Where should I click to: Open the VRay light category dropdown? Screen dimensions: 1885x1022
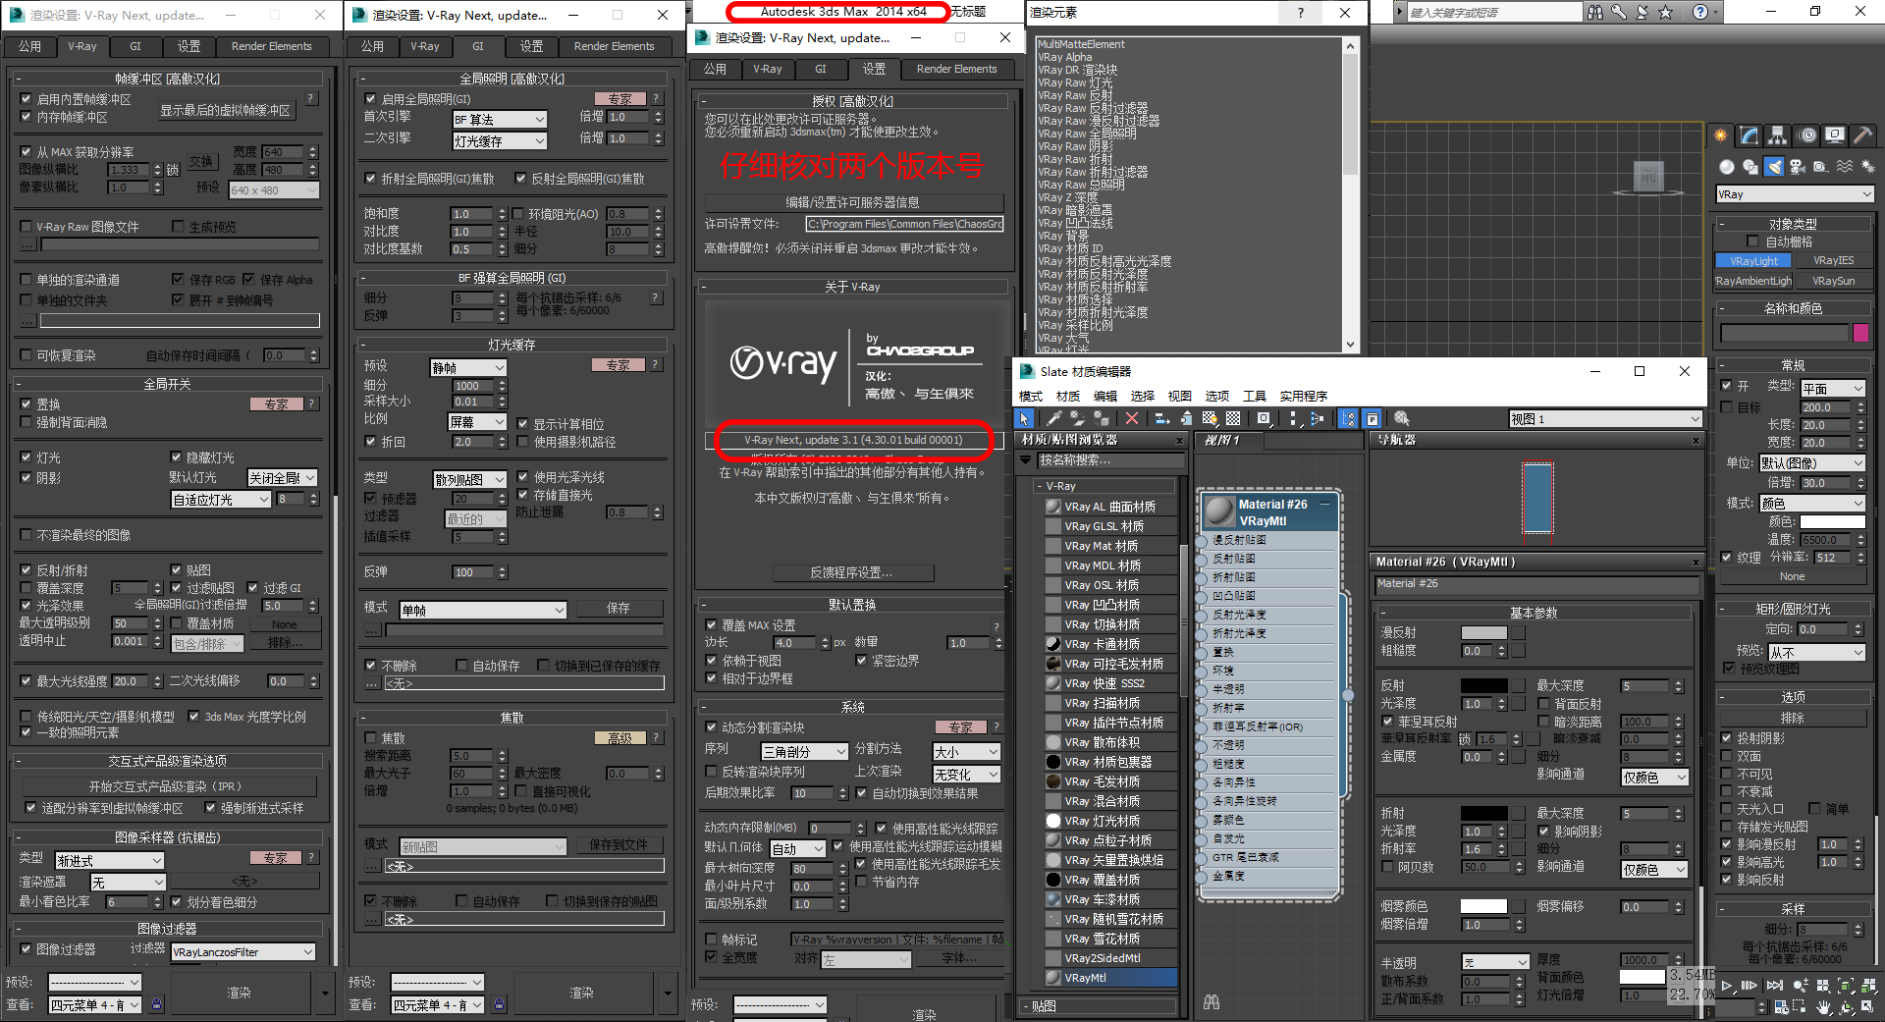tap(1795, 194)
